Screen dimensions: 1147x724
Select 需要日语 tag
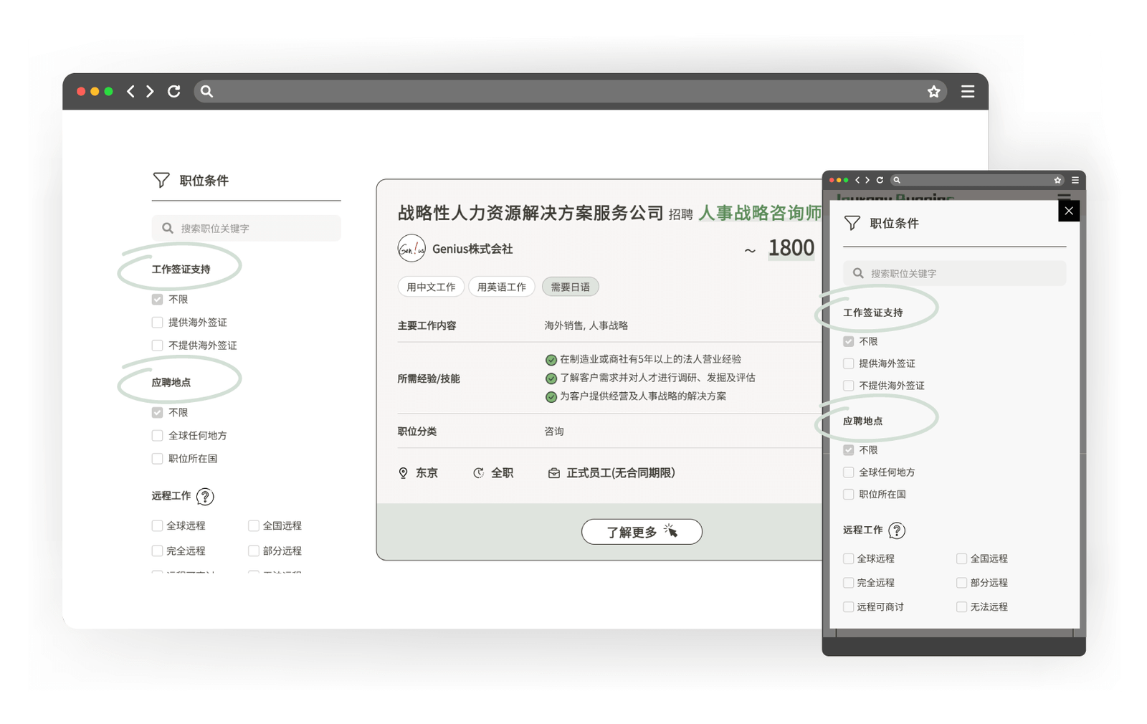coord(570,287)
